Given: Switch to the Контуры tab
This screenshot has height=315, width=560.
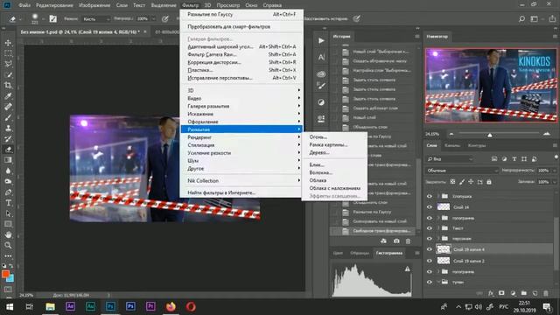Looking at the screenshot, I should click(476, 145).
